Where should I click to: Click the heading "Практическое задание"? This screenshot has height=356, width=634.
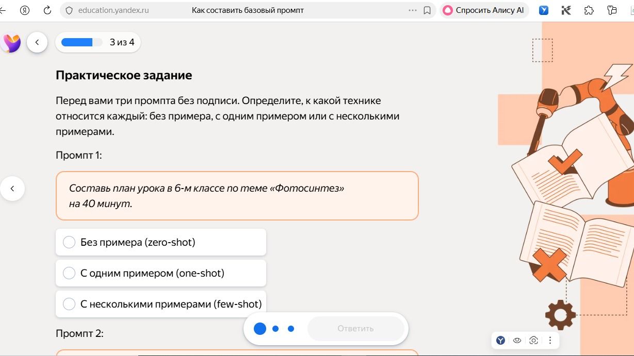(124, 75)
